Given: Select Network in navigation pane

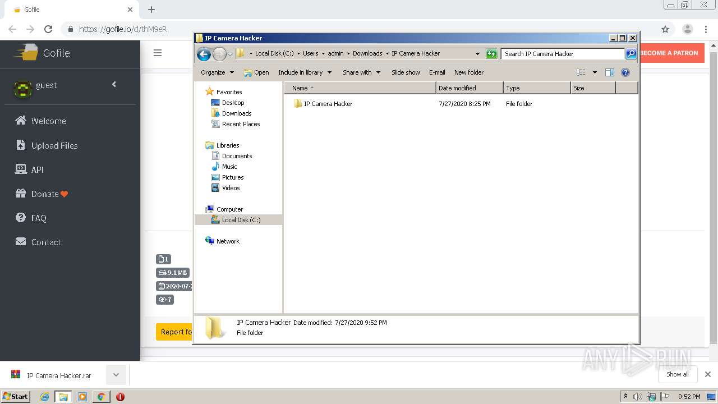Looking at the screenshot, I should tap(223, 241).
